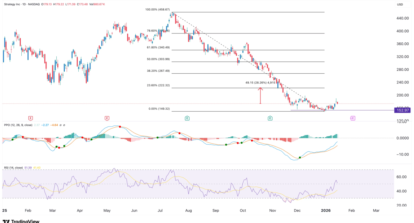Click the red PPO crossover dot at May peak

120,127
